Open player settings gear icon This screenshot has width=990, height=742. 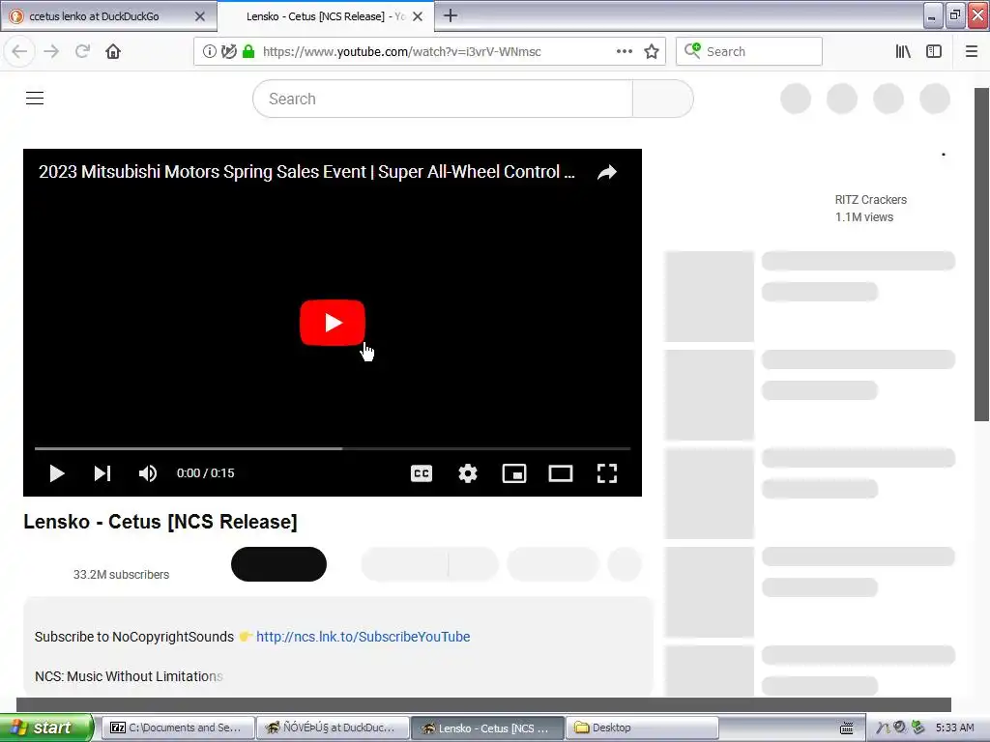pyautogui.click(x=468, y=473)
